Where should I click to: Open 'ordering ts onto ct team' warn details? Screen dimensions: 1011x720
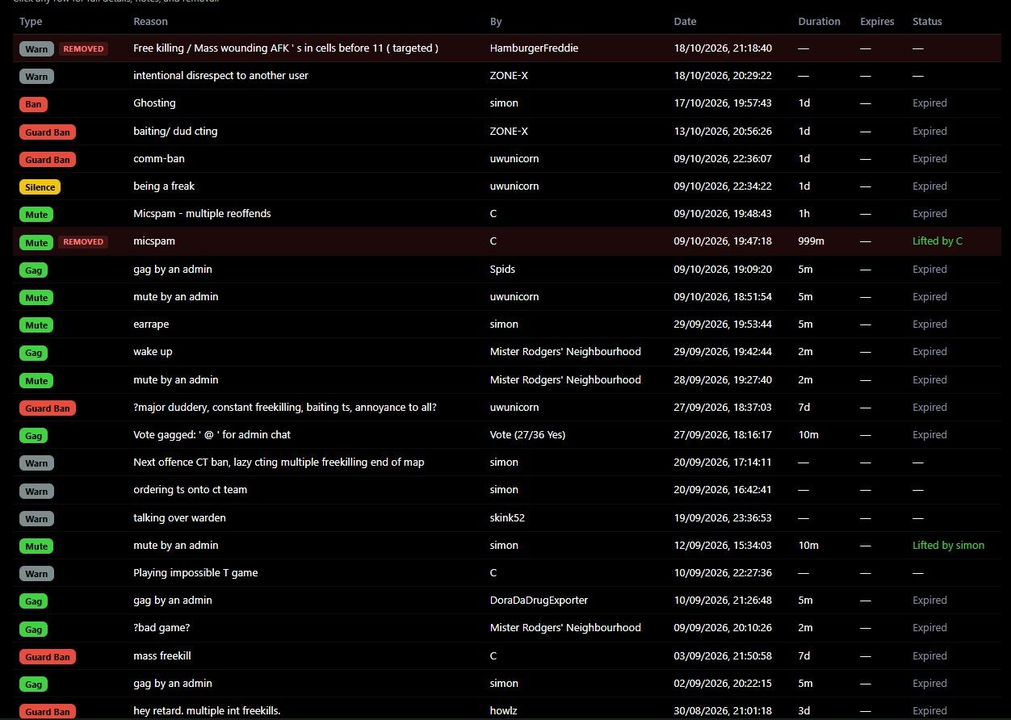coord(507,490)
